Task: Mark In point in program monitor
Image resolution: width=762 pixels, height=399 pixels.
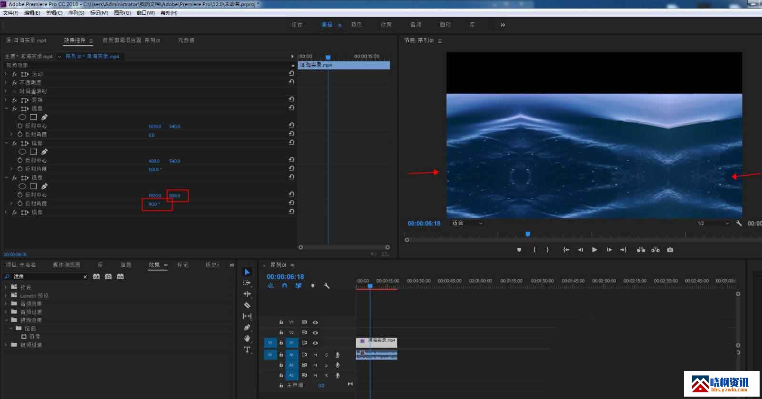Action: click(x=534, y=250)
